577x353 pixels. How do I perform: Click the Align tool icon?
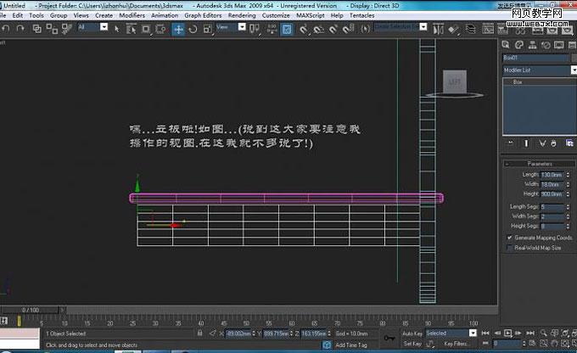[x=453, y=29]
